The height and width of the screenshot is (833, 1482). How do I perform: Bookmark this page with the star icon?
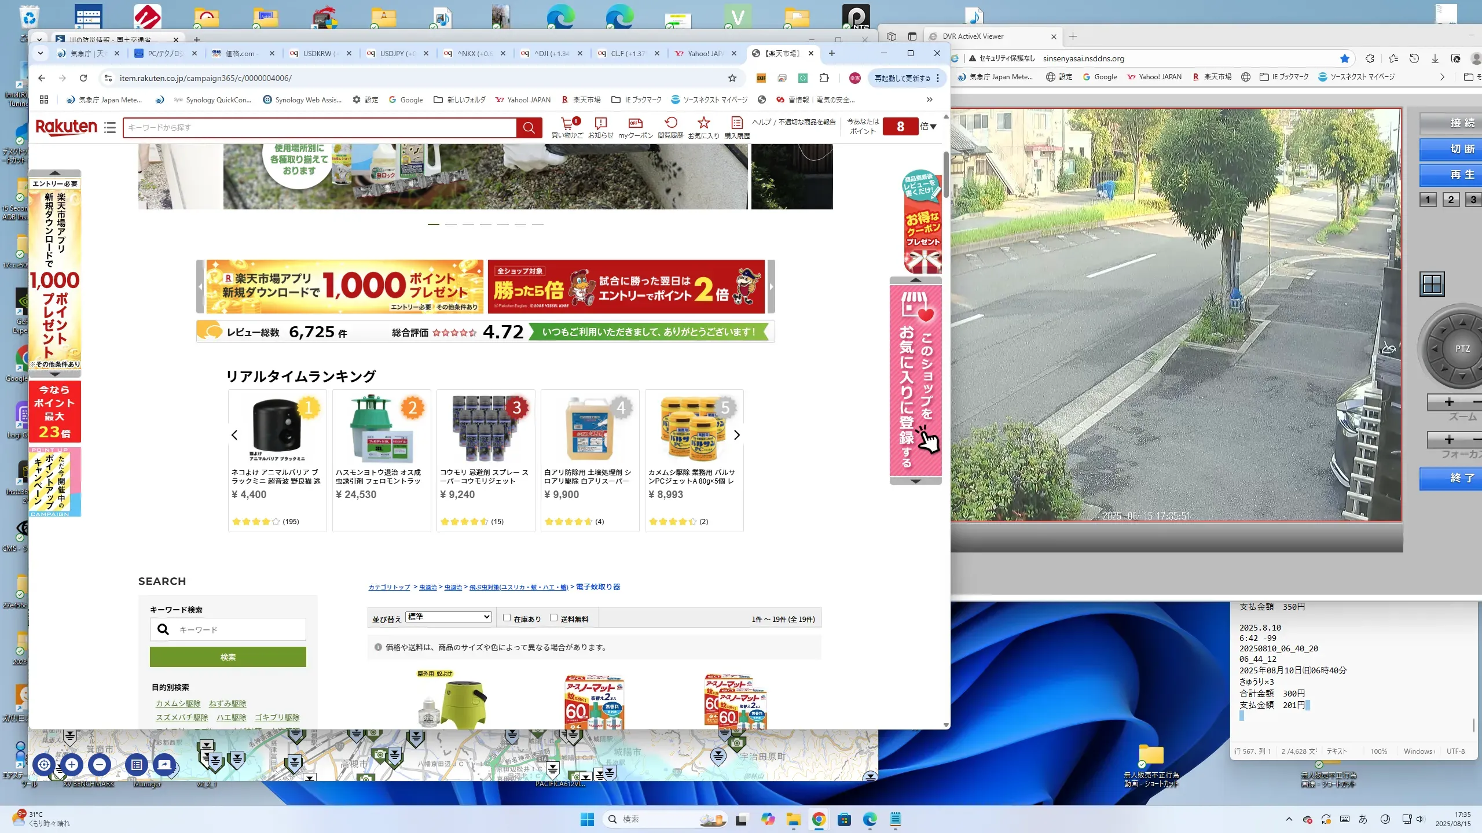click(x=732, y=78)
